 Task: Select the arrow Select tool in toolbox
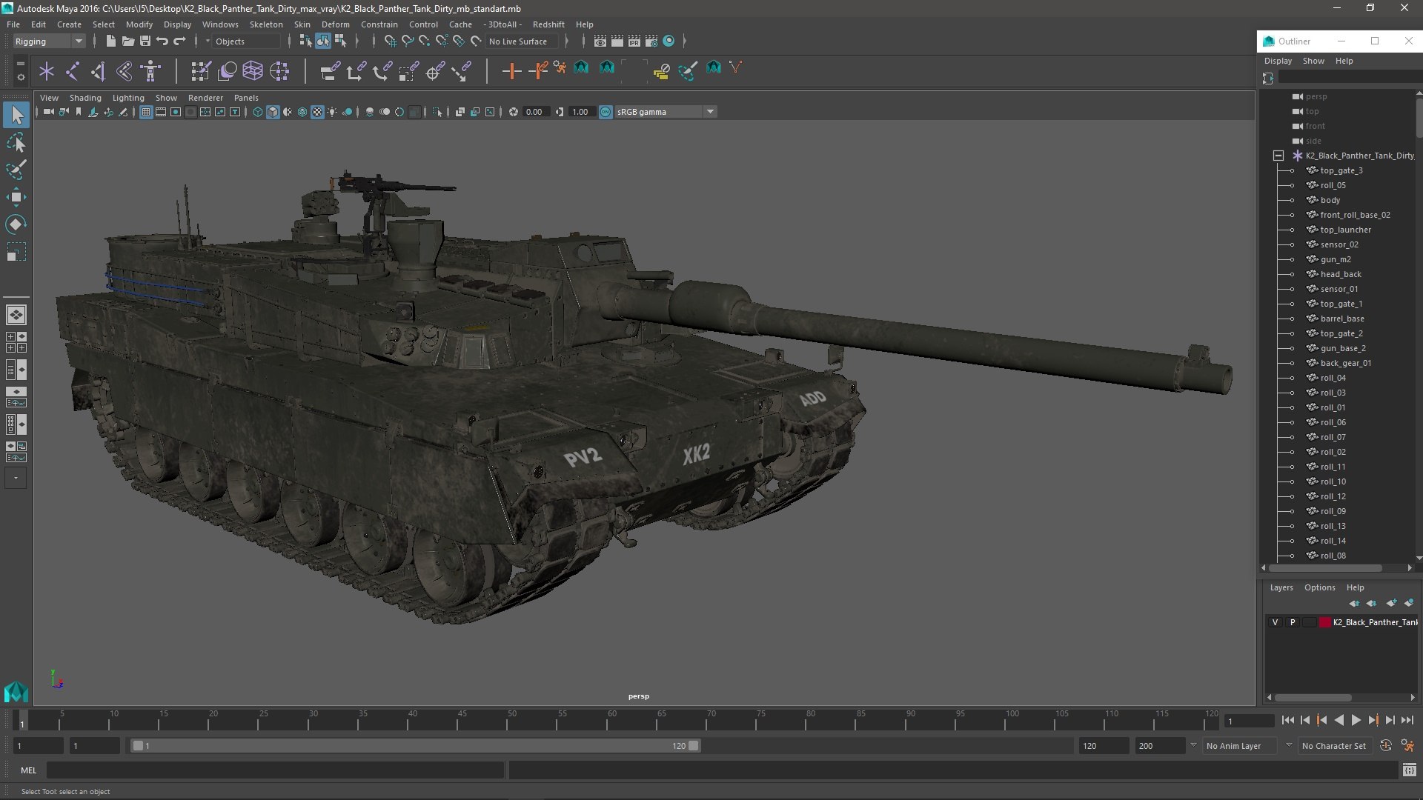[x=16, y=115]
